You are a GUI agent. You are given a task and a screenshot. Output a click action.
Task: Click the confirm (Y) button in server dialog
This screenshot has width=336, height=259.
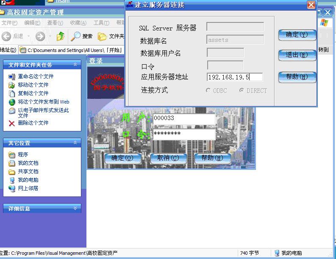pyautogui.click(x=297, y=35)
